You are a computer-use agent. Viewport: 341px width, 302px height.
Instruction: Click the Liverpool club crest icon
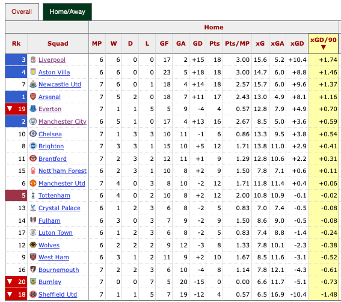point(33,59)
